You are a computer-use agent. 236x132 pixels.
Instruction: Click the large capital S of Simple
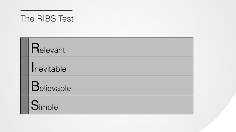coord(35,105)
